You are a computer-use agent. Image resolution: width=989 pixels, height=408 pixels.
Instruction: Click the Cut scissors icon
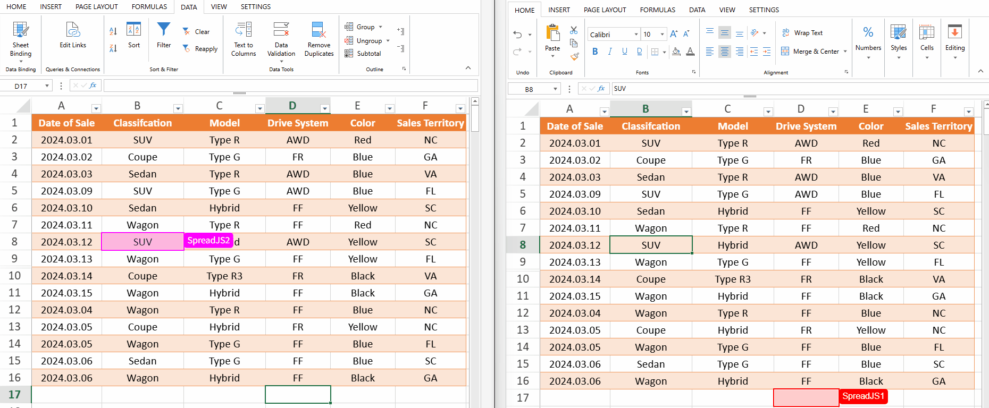[574, 30]
